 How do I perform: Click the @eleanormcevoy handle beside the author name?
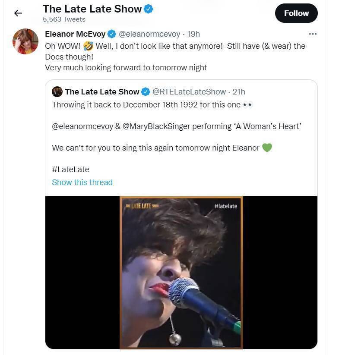(x=149, y=34)
